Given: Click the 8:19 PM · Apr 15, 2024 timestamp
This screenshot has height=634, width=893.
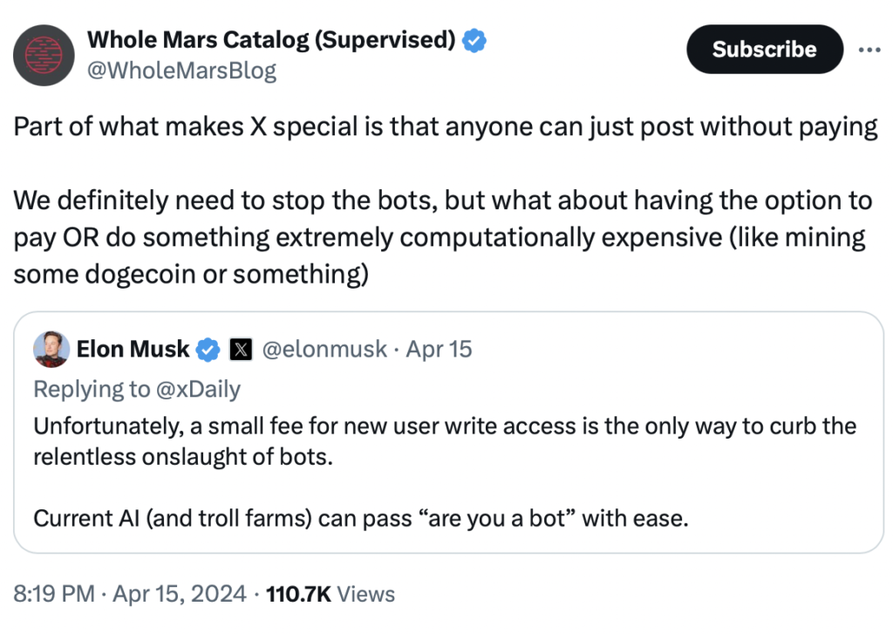Looking at the screenshot, I should (x=131, y=595).
